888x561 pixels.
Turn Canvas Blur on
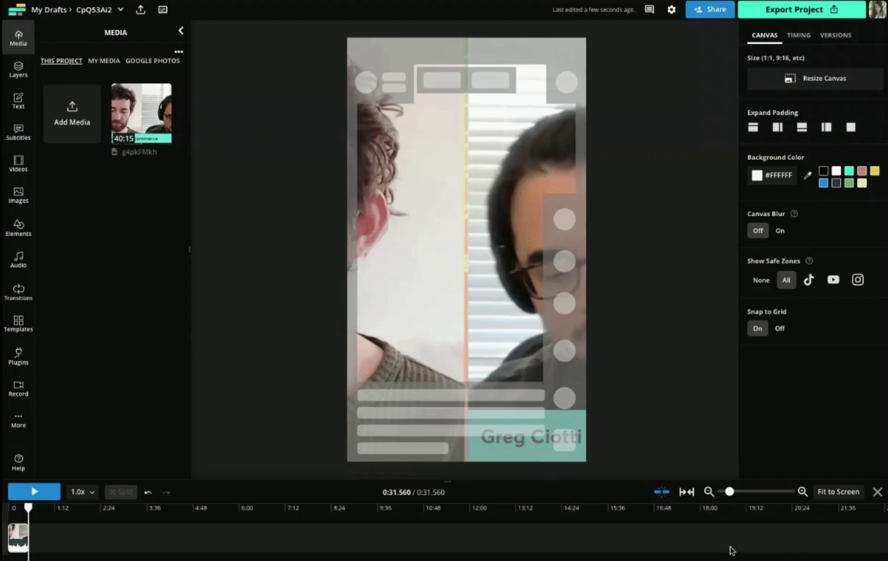pyautogui.click(x=780, y=231)
